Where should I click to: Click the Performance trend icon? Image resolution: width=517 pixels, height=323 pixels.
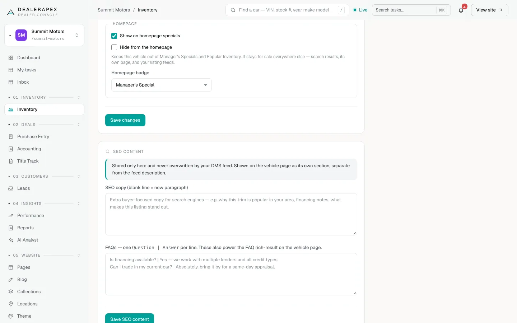pos(11,216)
